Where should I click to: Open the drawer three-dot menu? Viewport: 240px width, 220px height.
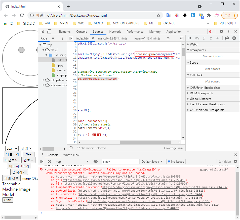(43, 155)
